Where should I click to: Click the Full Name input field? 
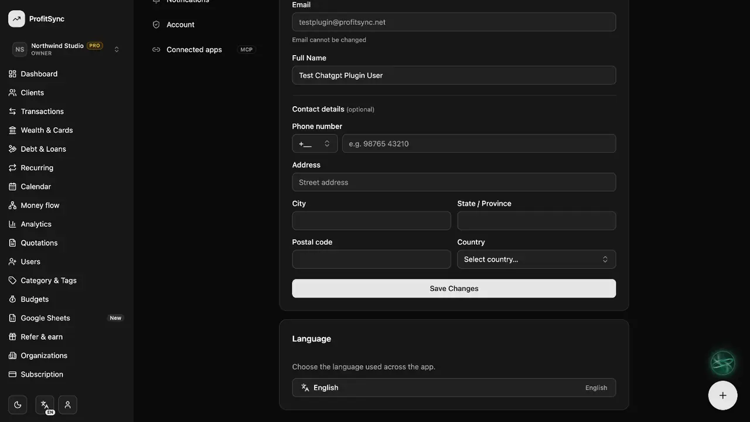point(454,75)
